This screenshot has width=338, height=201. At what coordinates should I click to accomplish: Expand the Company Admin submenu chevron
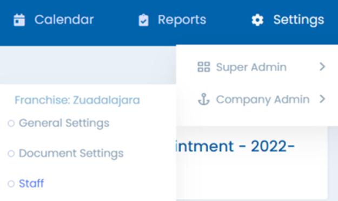click(322, 99)
